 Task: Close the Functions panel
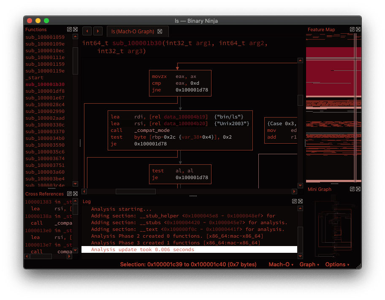click(75, 29)
